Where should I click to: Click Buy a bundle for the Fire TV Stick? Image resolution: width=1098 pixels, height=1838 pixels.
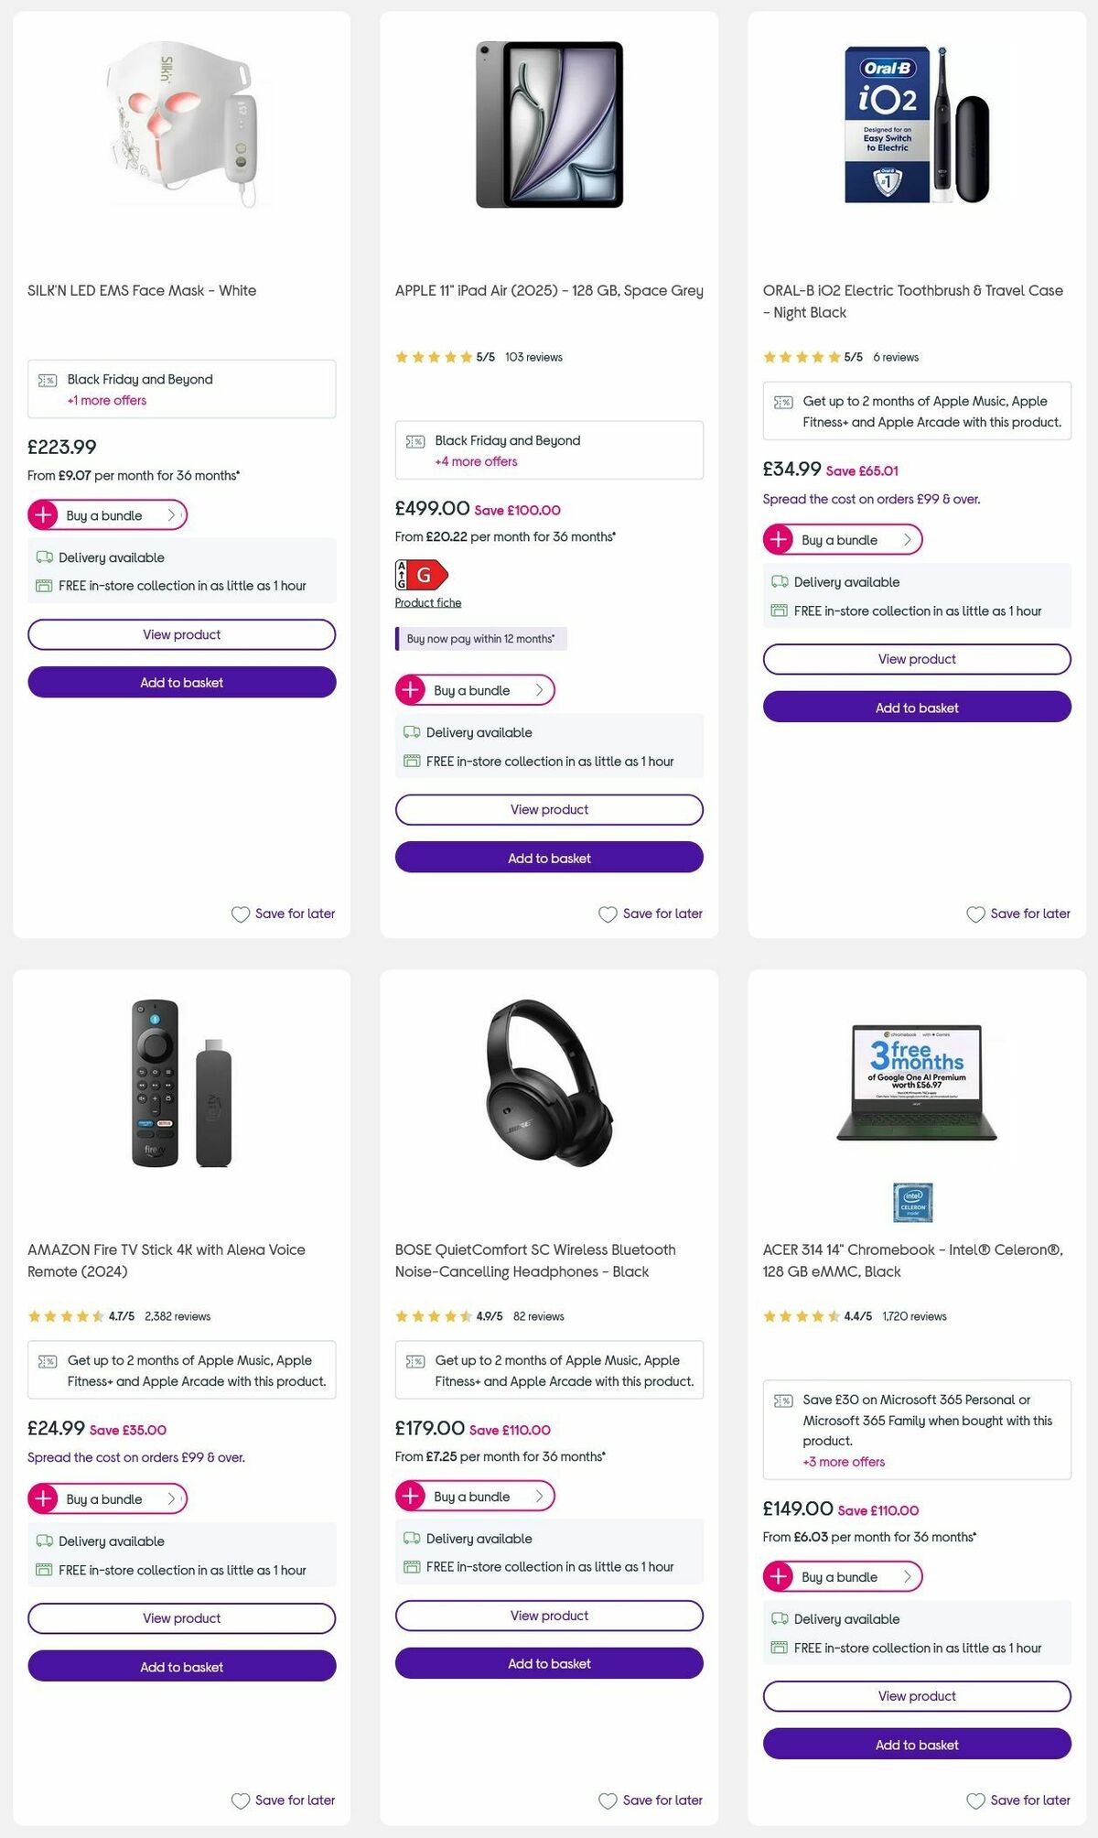[x=103, y=1498]
